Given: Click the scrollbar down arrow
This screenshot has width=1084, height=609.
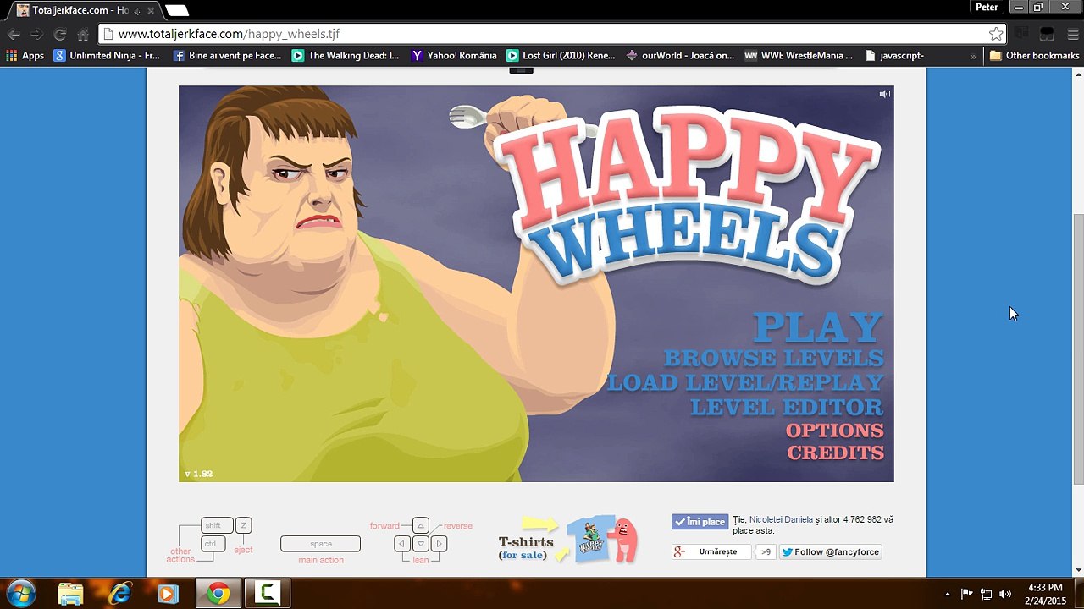Looking at the screenshot, I should [x=1077, y=570].
